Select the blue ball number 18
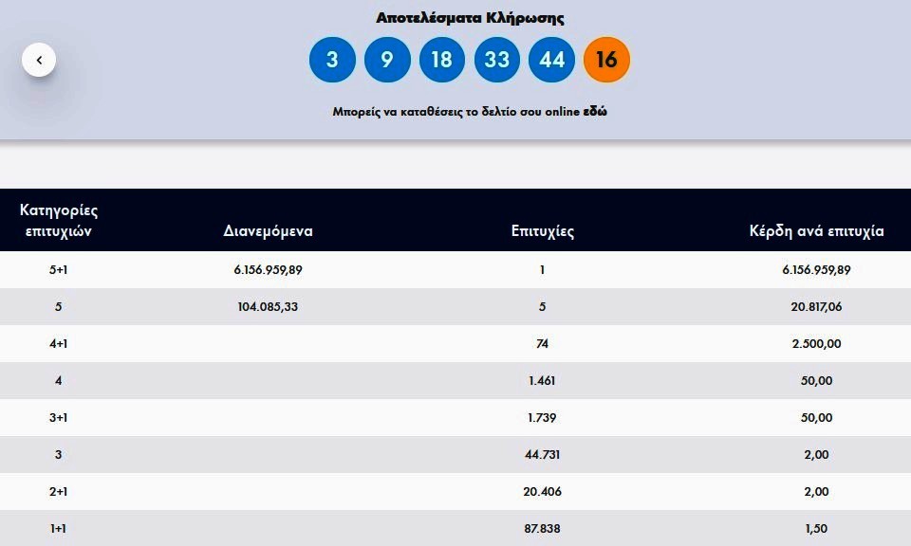This screenshot has width=911, height=546. pos(441,59)
